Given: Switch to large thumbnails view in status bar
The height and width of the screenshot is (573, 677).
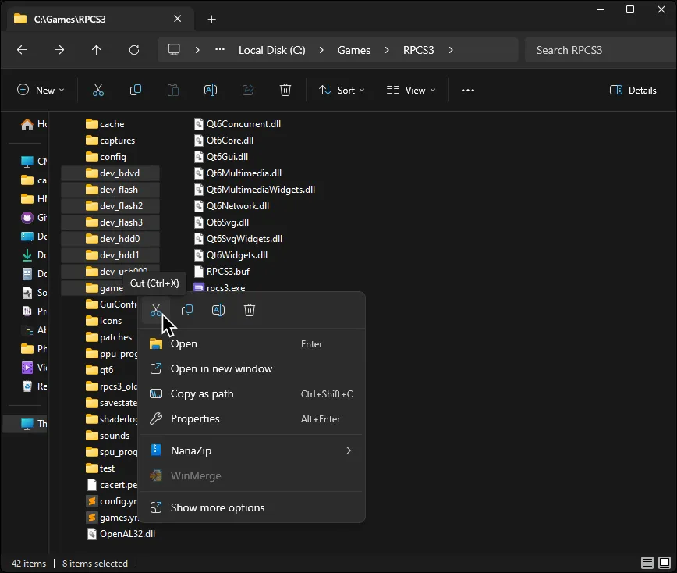Looking at the screenshot, I should (x=664, y=563).
